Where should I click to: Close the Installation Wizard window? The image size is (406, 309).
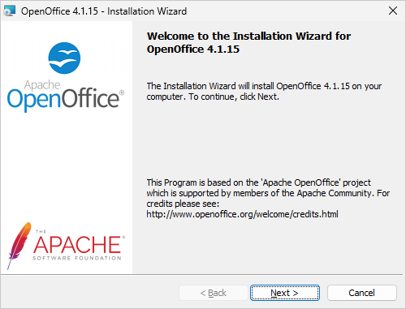coord(393,11)
